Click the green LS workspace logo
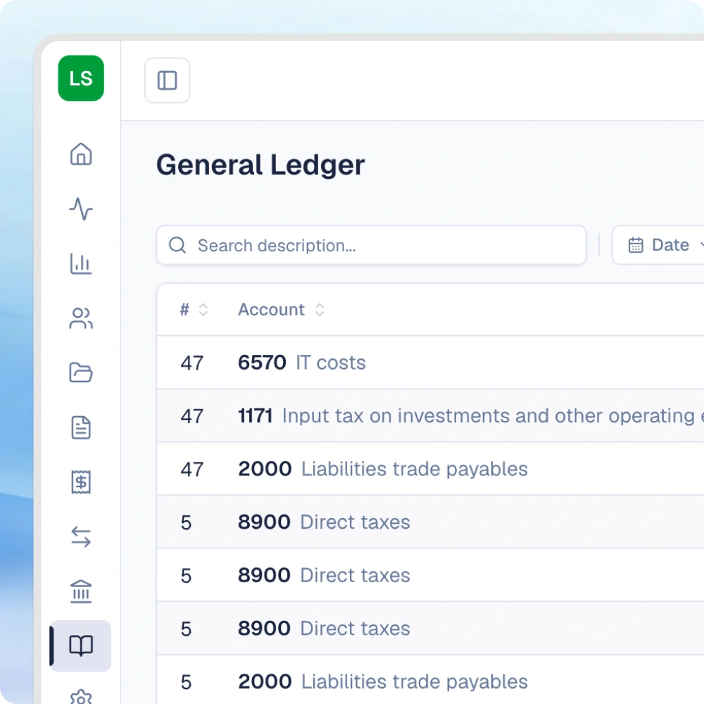 [81, 78]
